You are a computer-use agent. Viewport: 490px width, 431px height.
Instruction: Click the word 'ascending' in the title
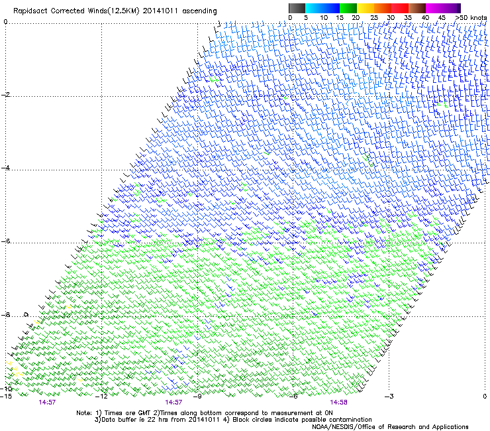pyautogui.click(x=199, y=11)
